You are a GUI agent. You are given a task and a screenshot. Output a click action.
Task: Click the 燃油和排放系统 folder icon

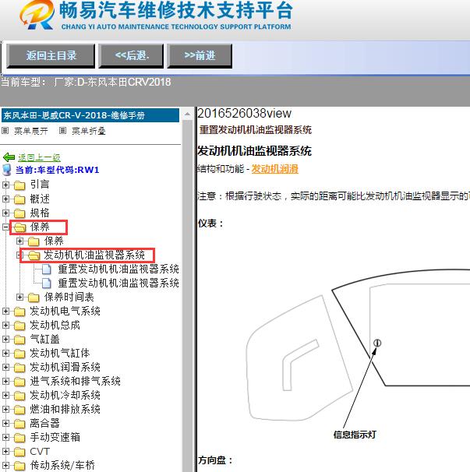pyautogui.click(x=20, y=410)
